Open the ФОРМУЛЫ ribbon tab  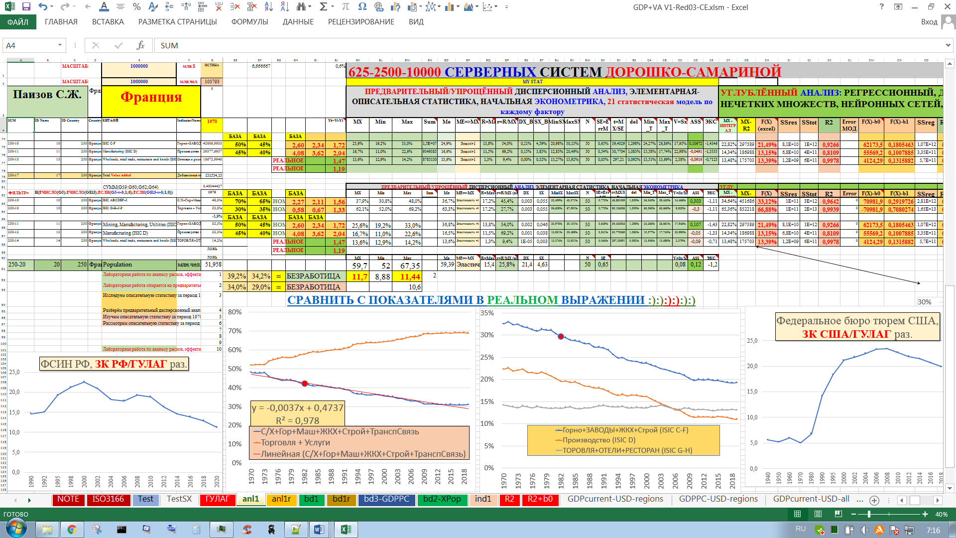coord(249,22)
